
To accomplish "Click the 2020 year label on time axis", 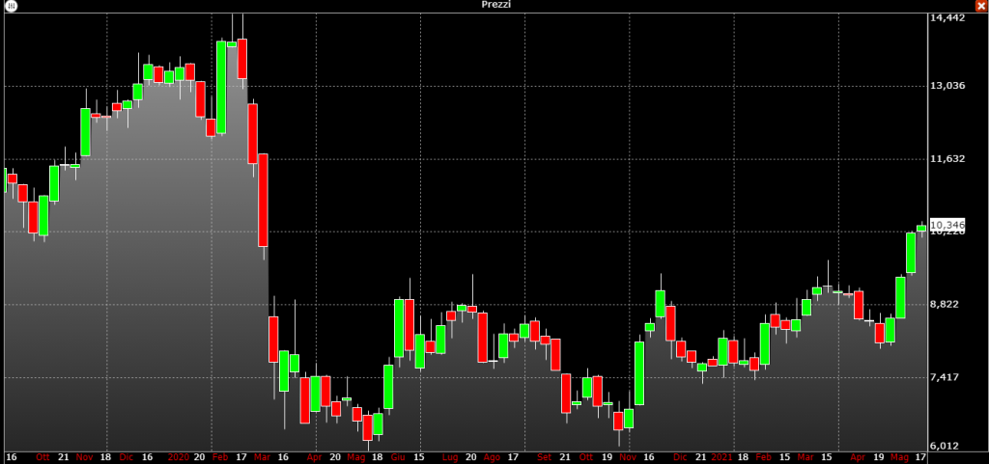I will coord(179,457).
